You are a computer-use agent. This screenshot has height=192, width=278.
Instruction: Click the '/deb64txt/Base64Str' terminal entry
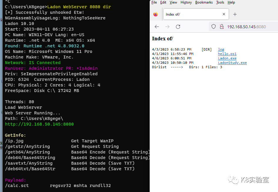click(x=30, y=169)
